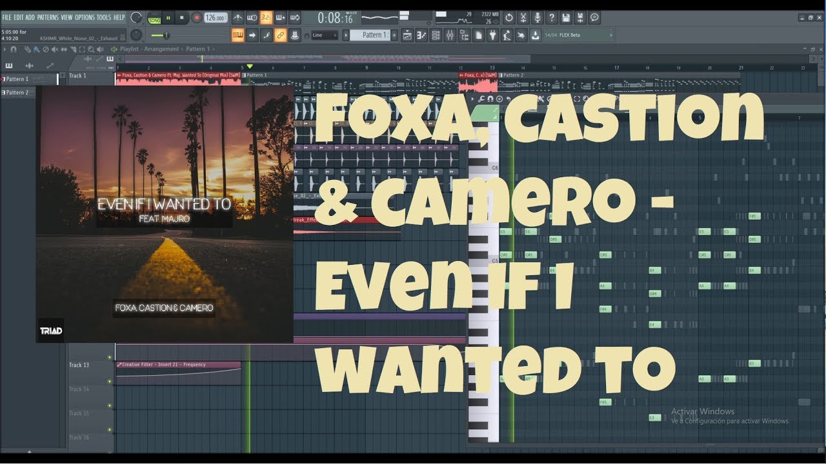
Task: Open the PATTERNS menu
Action: coord(48,17)
